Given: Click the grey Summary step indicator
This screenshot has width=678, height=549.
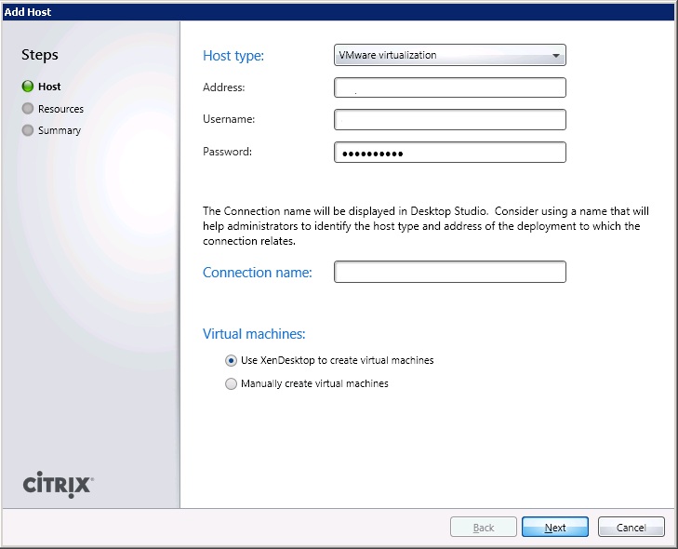Looking at the screenshot, I should click(28, 129).
